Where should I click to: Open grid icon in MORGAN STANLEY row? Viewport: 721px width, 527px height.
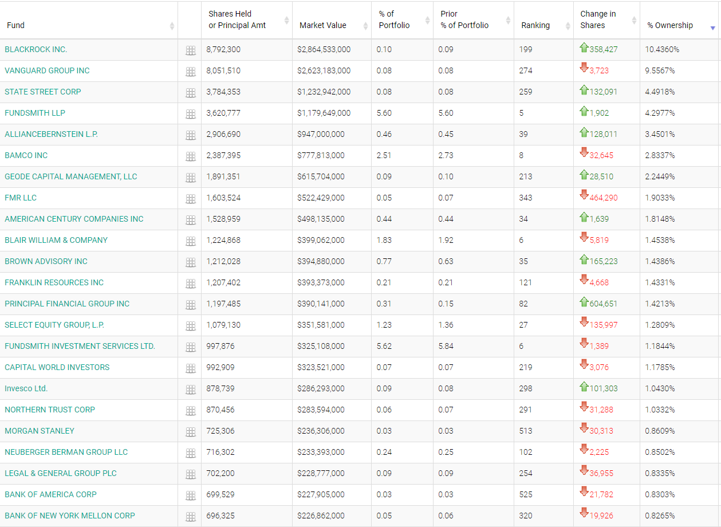pos(191,432)
